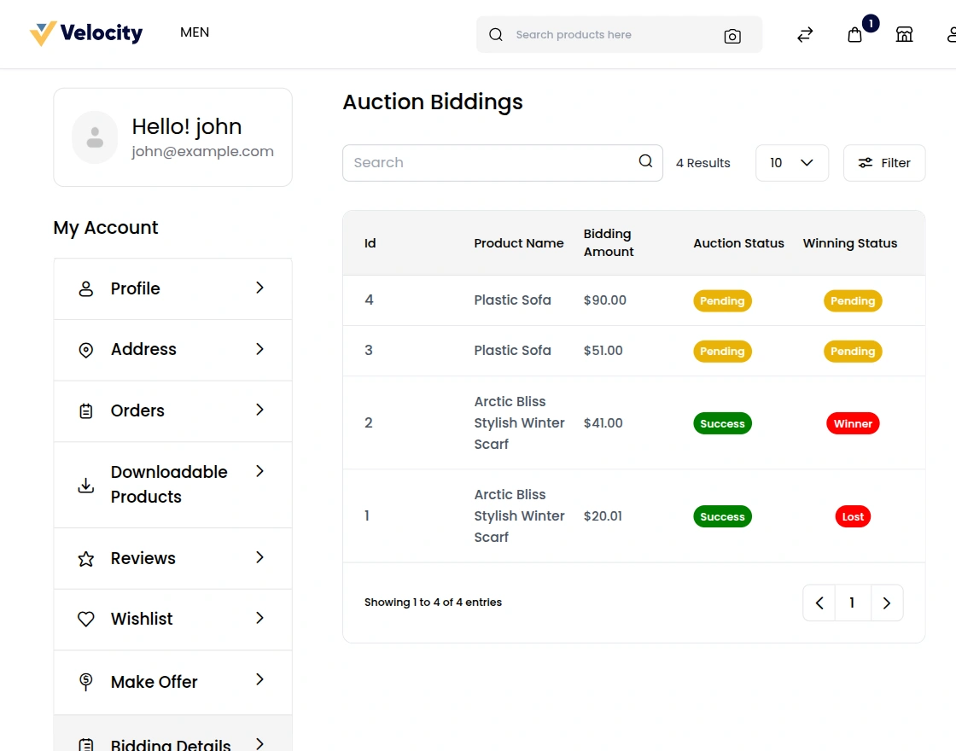Image resolution: width=956 pixels, height=751 pixels.
Task: Search by image using the camera icon
Action: click(x=732, y=35)
